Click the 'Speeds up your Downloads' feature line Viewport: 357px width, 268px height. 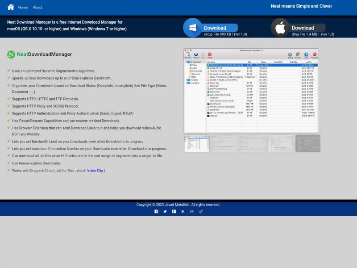pyautogui.click(x=62, y=78)
